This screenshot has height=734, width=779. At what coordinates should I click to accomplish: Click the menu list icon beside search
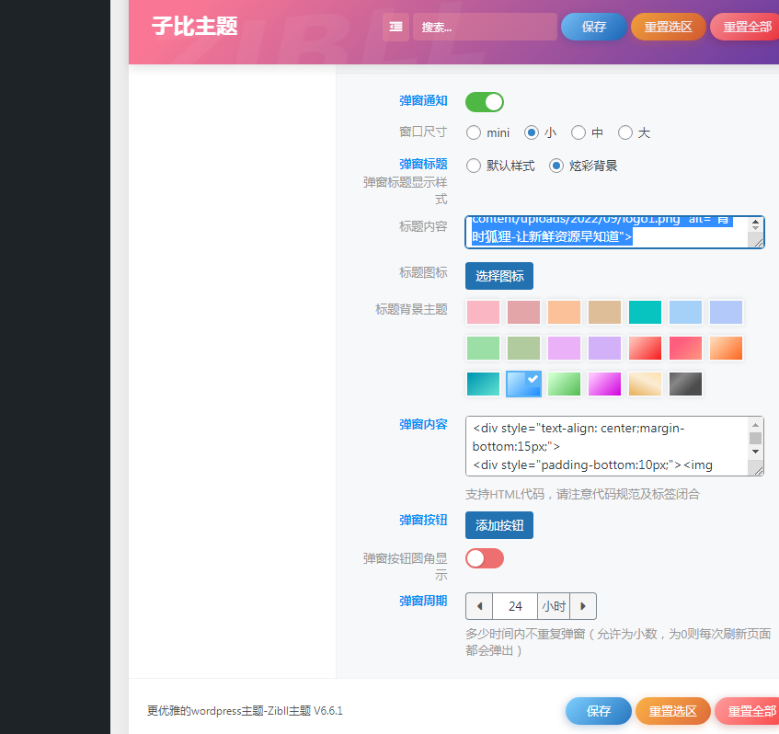(x=395, y=27)
